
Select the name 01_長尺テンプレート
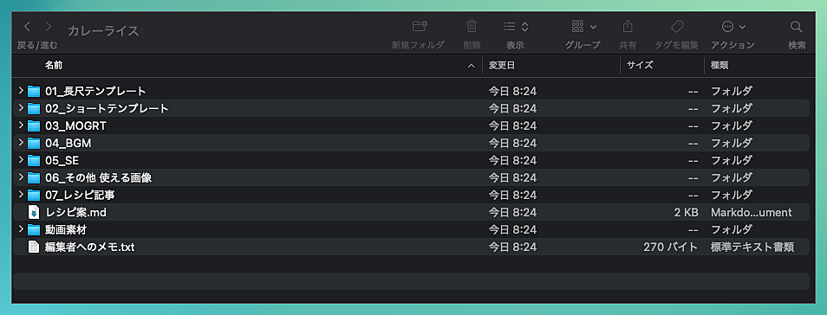[x=95, y=91]
